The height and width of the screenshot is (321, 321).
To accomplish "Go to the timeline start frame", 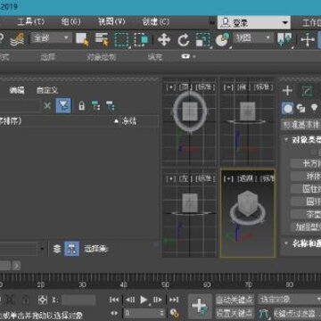I will tap(114, 300).
